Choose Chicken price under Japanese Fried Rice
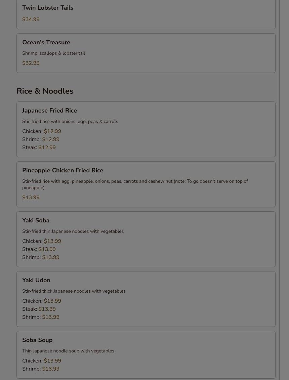289x380 pixels. coord(42,131)
